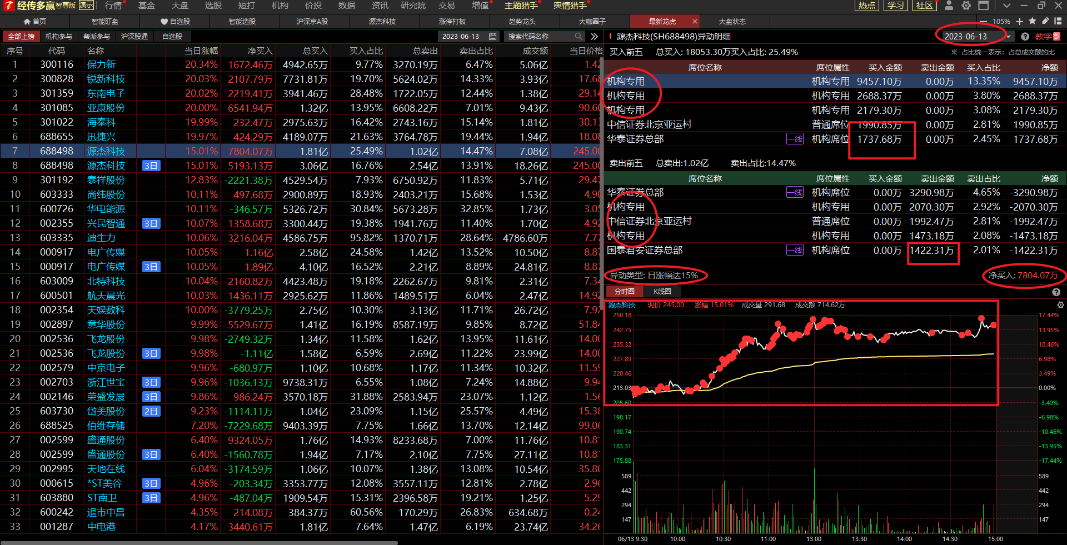
Task: Select the 机构参与 filter
Action: point(59,37)
